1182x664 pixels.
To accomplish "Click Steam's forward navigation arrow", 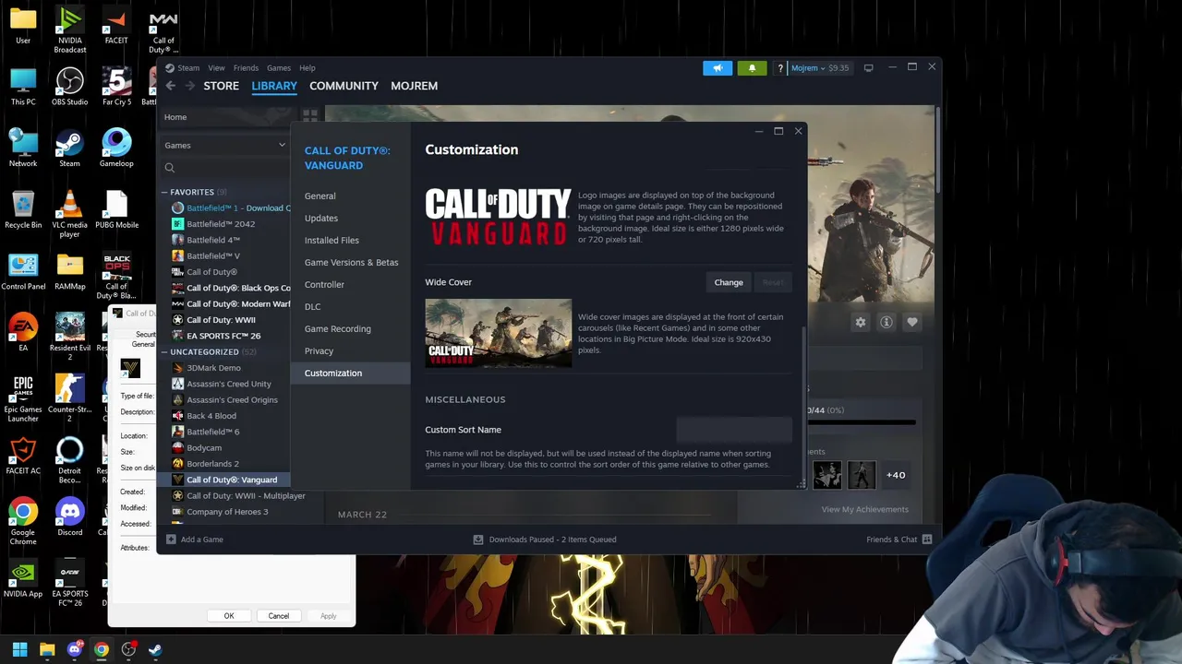I will click(190, 86).
